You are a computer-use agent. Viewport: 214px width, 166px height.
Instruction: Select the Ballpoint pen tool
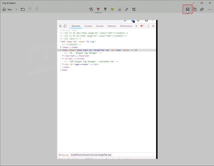[98, 9]
